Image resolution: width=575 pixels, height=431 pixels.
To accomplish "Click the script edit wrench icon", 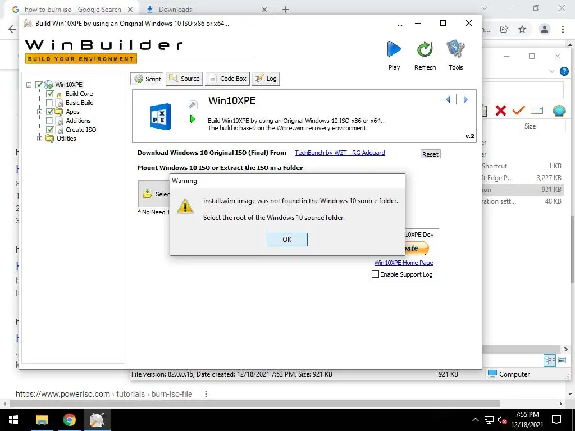I will point(193,104).
